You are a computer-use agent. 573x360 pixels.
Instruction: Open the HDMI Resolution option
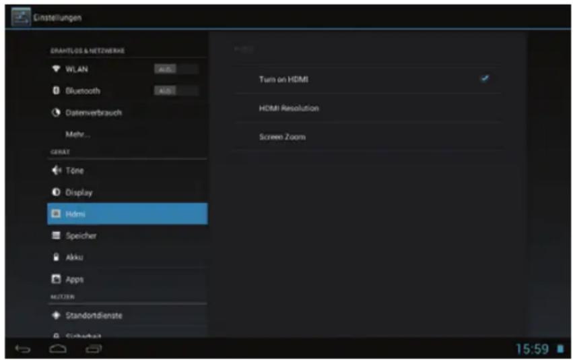tap(367, 108)
